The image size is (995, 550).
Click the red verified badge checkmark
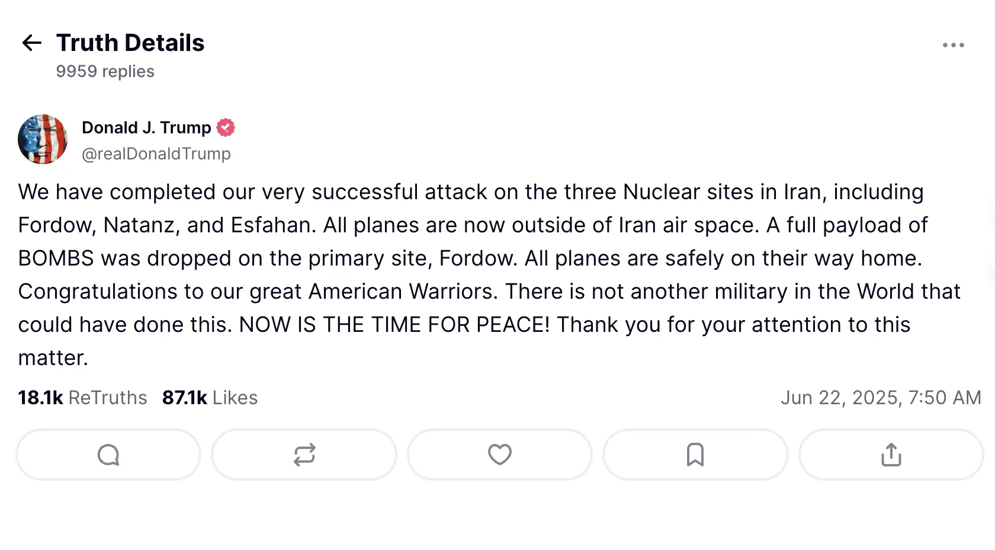[226, 127]
